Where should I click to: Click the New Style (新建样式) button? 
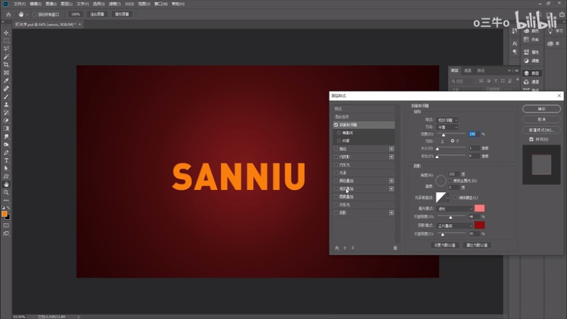pos(541,130)
